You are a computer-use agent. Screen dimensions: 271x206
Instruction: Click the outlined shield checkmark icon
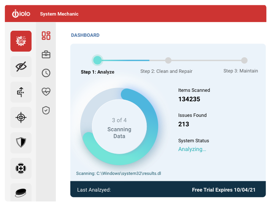46,110
